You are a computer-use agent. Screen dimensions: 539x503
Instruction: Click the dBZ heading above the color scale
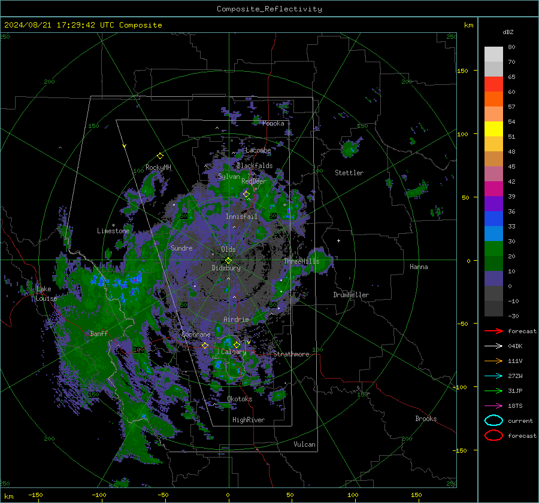coord(508,32)
